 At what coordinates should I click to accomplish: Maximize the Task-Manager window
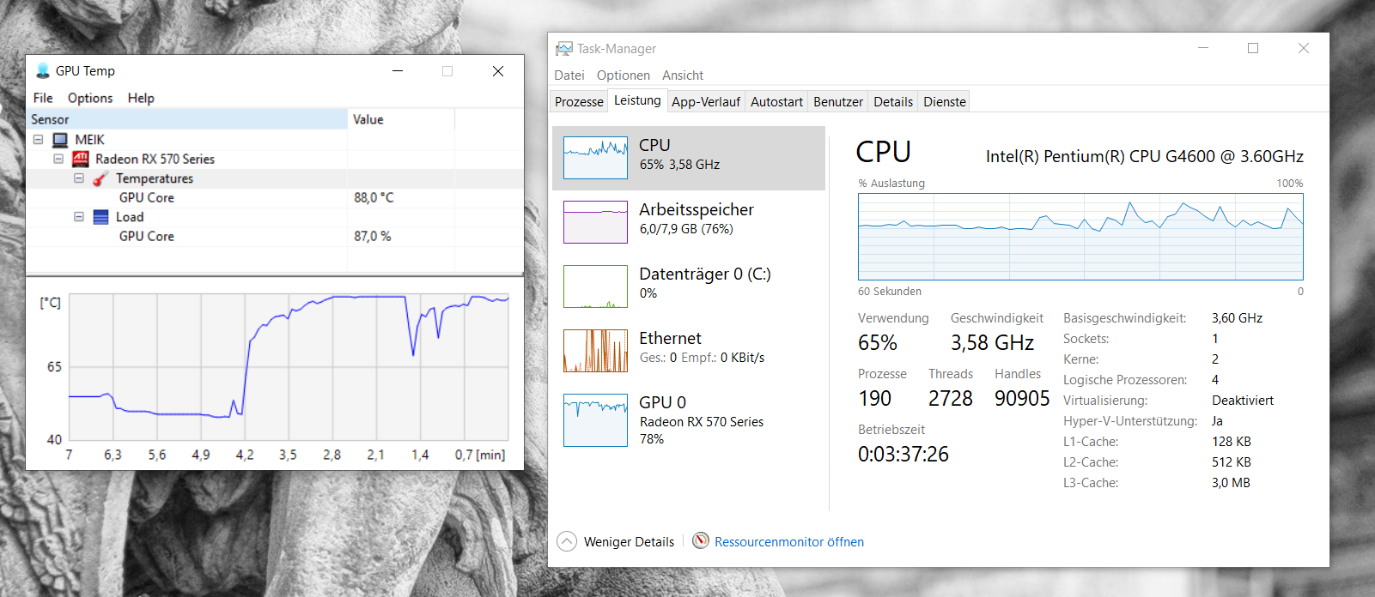click(x=1253, y=48)
